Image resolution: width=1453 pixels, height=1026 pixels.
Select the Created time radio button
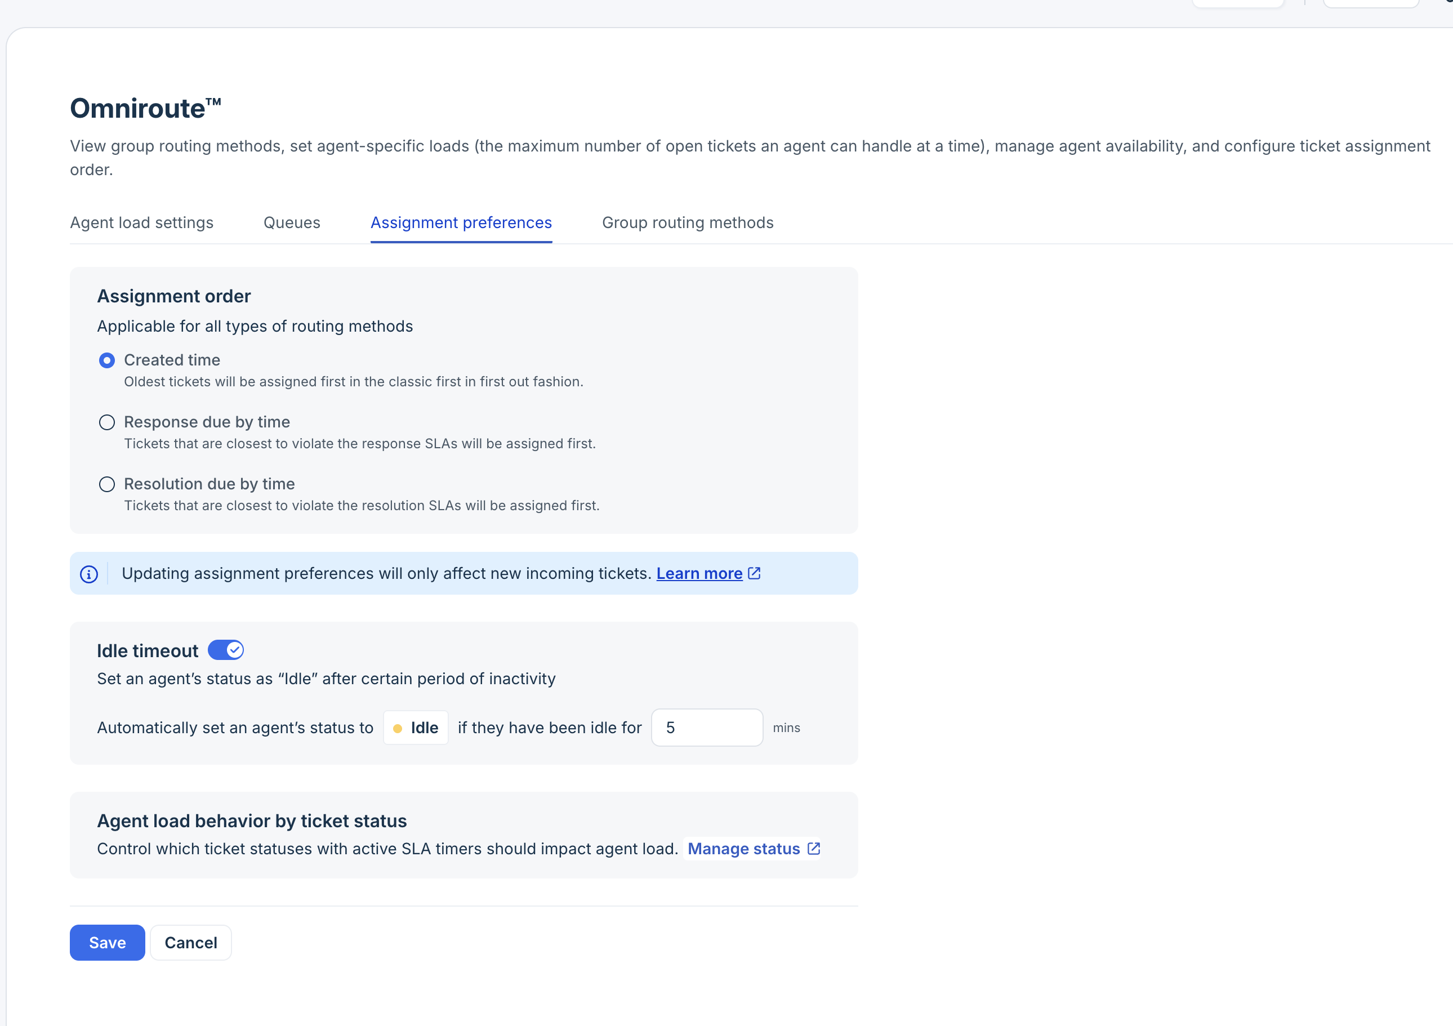(107, 360)
